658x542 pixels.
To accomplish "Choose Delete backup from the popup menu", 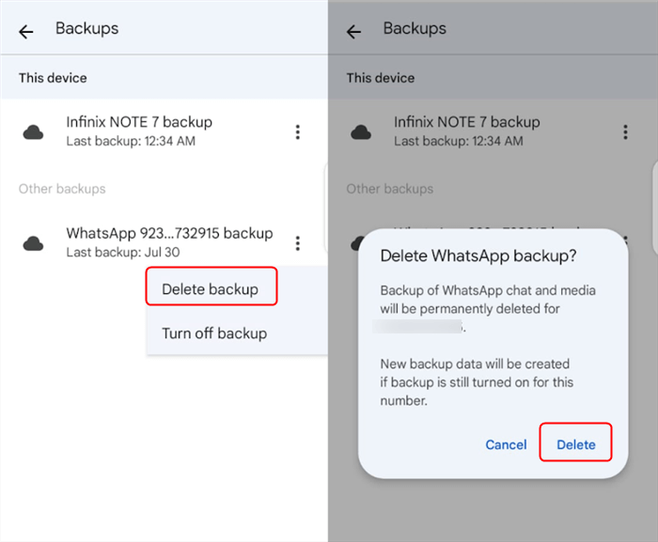I will pos(211,289).
